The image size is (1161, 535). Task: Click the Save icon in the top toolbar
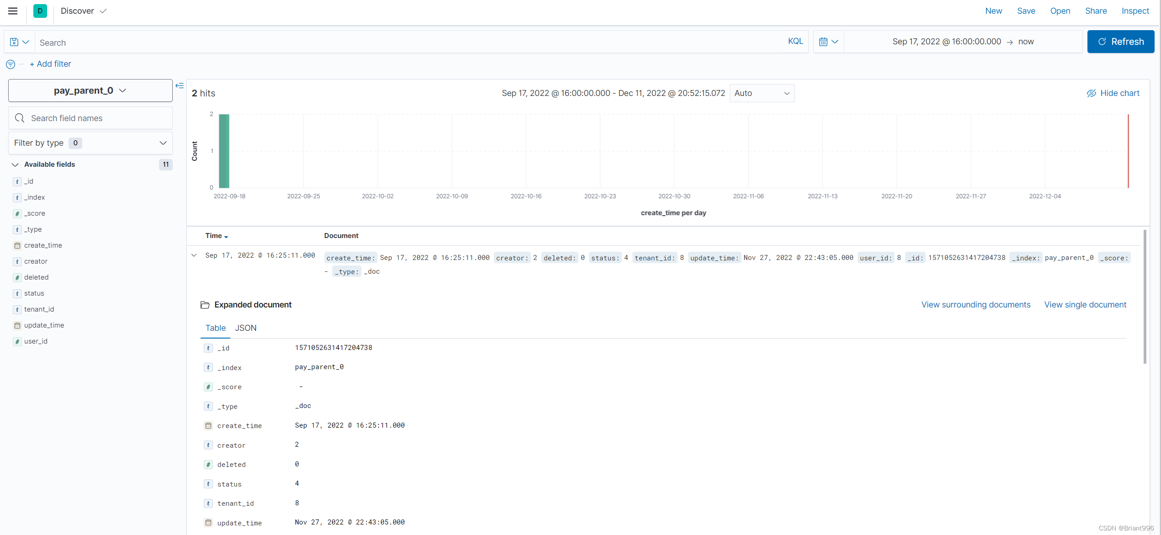pos(1025,11)
